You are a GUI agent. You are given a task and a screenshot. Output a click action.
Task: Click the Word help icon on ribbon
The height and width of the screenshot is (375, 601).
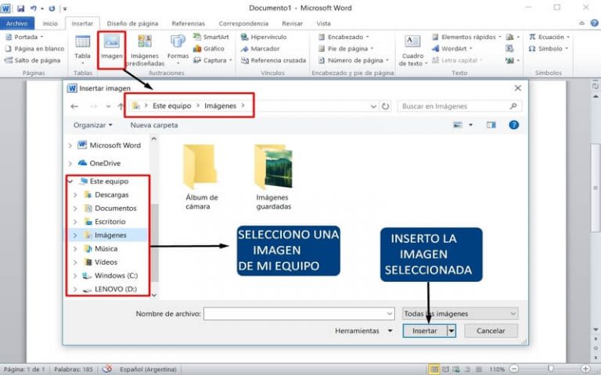click(595, 23)
